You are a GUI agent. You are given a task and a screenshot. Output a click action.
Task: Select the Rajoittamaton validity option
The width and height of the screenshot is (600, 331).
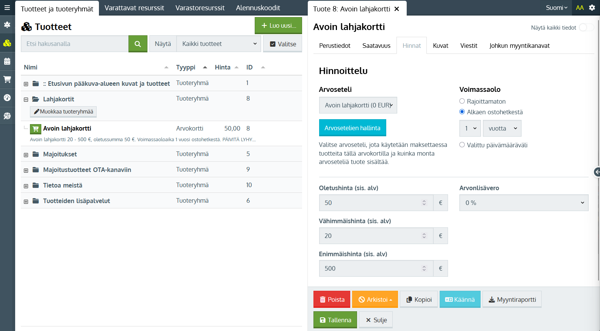[462, 101]
